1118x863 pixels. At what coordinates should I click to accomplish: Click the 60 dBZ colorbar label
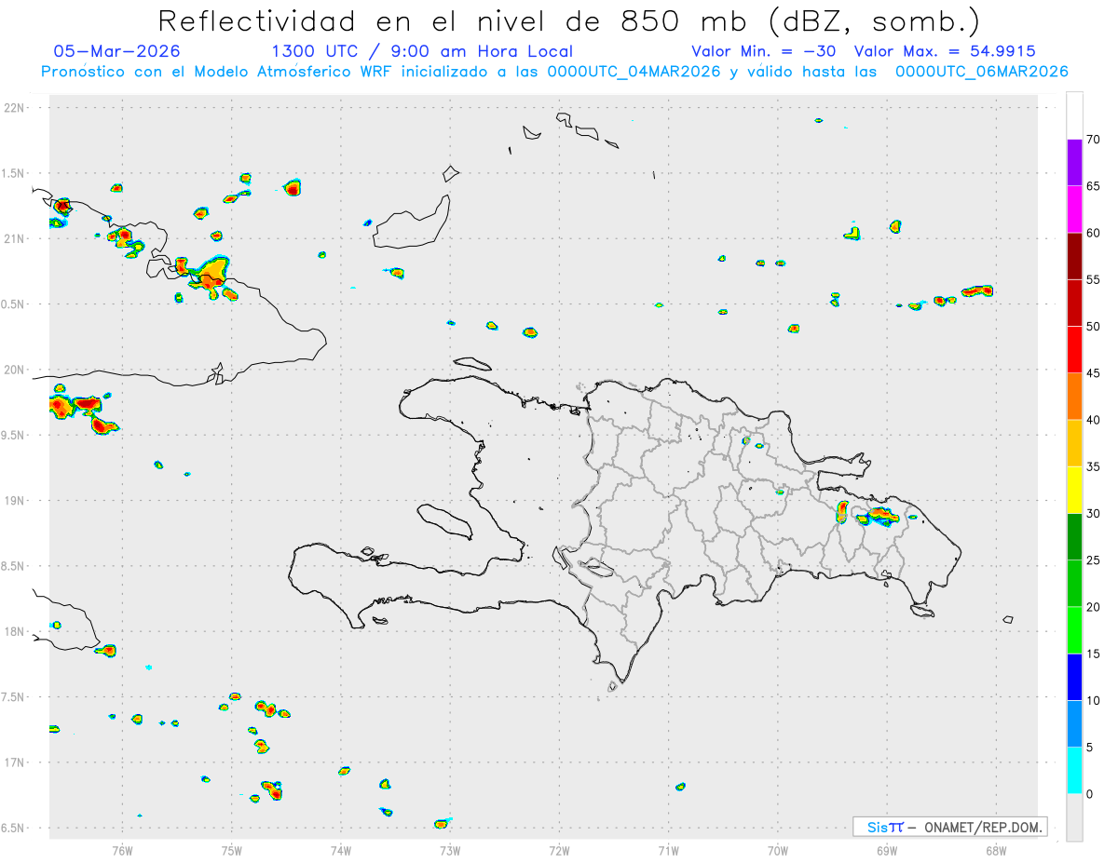point(1094,233)
